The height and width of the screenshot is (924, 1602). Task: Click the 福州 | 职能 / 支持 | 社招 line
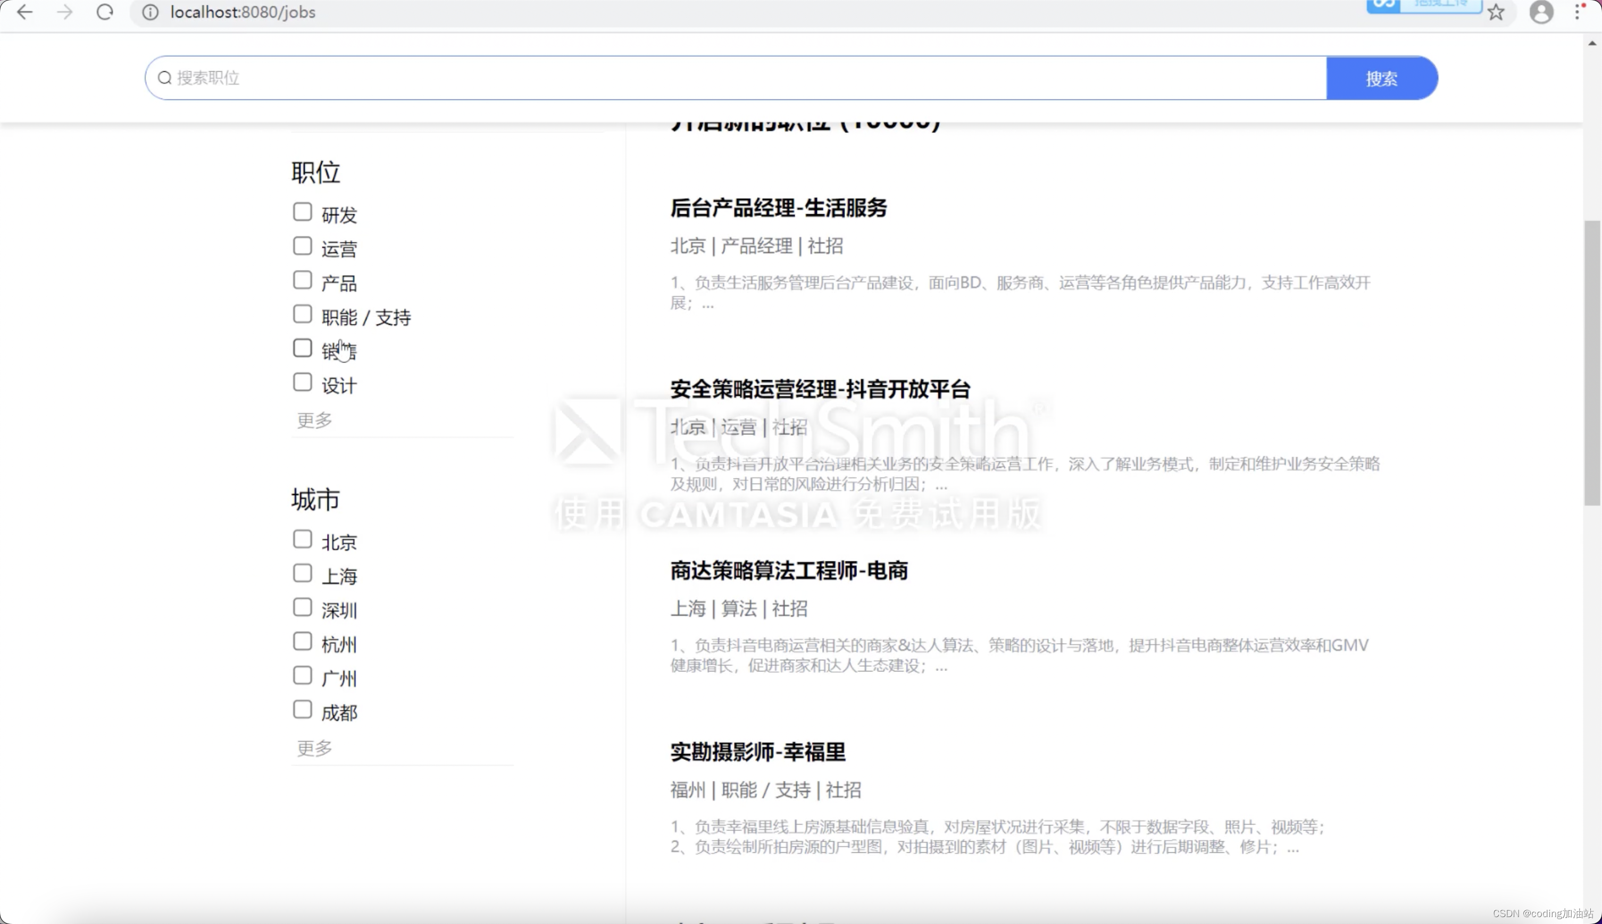click(x=765, y=791)
